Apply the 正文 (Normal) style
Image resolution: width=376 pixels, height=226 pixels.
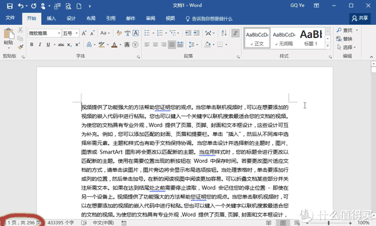tap(257, 38)
